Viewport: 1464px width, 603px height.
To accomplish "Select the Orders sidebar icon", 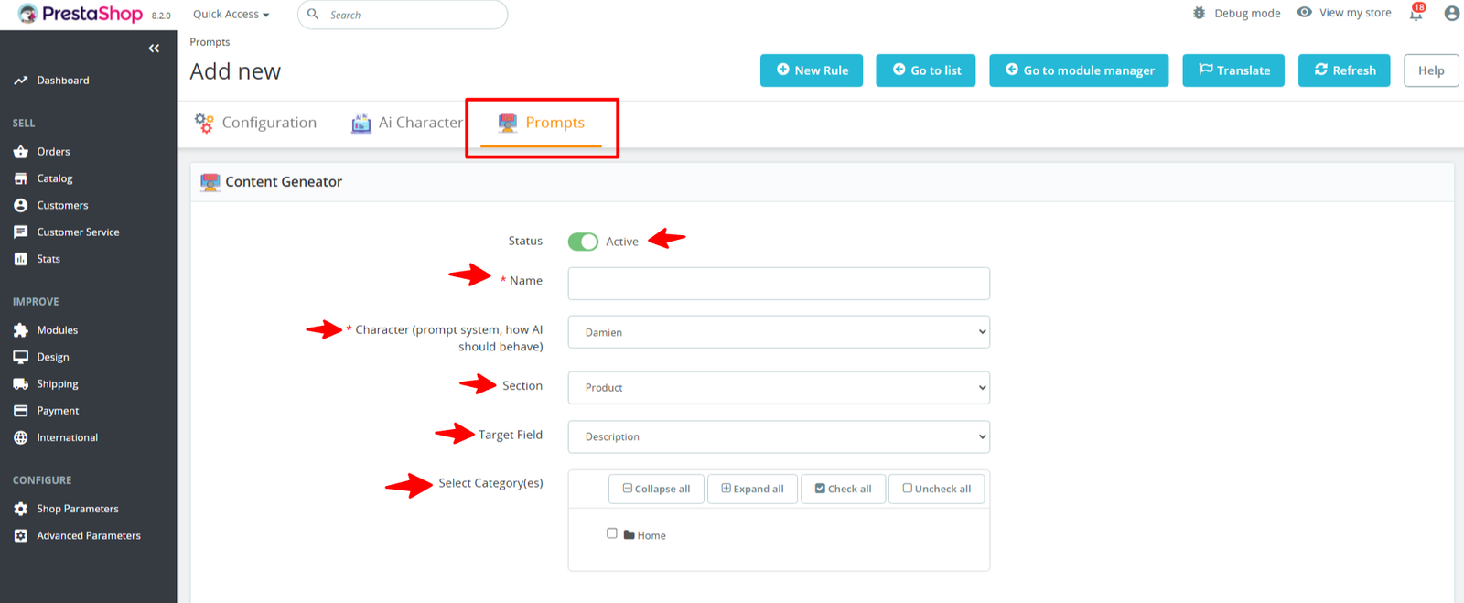I will 20,151.
